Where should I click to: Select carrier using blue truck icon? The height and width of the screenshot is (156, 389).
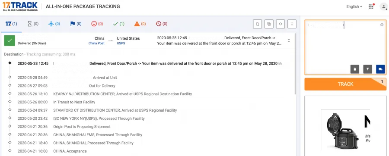click(x=380, y=69)
